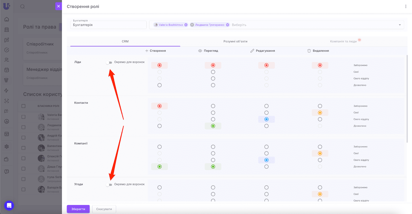Open the lightning automation icon in sidebar
This screenshot has width=412, height=214.
(x=7, y=90)
